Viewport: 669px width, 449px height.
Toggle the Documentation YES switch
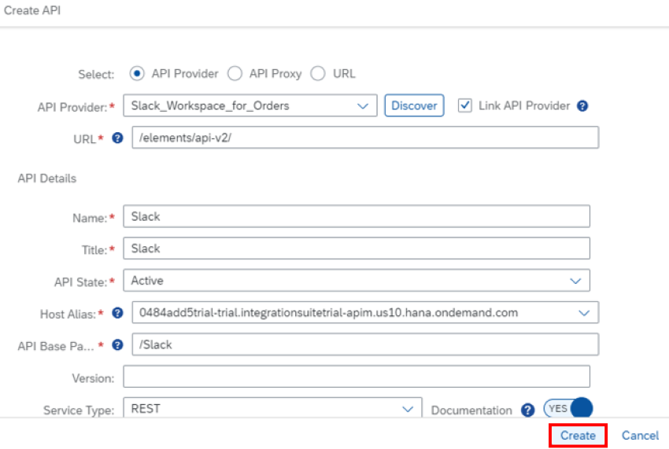coord(568,408)
